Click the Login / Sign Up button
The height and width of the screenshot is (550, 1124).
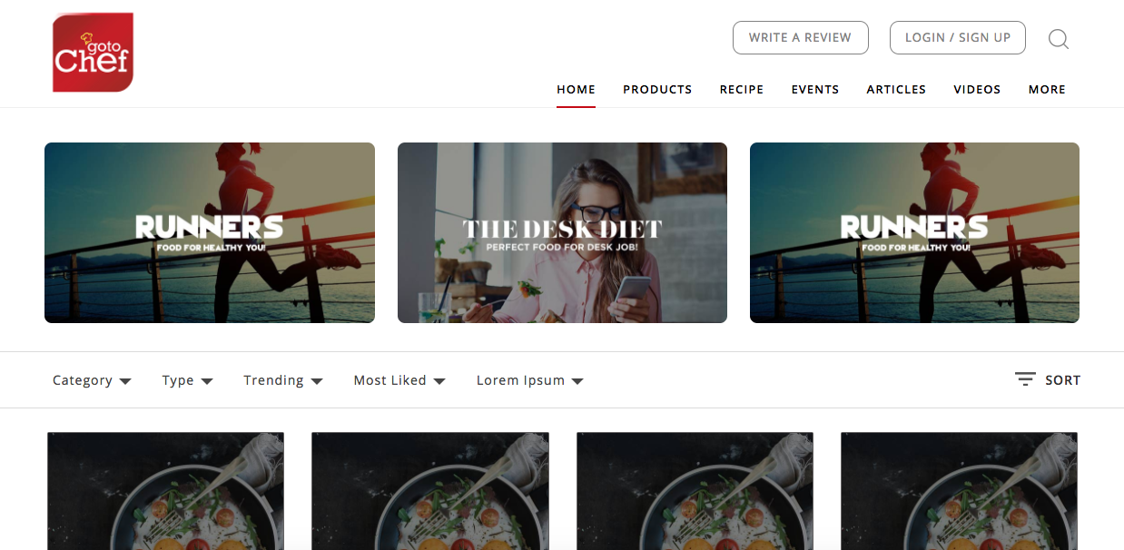tap(958, 38)
